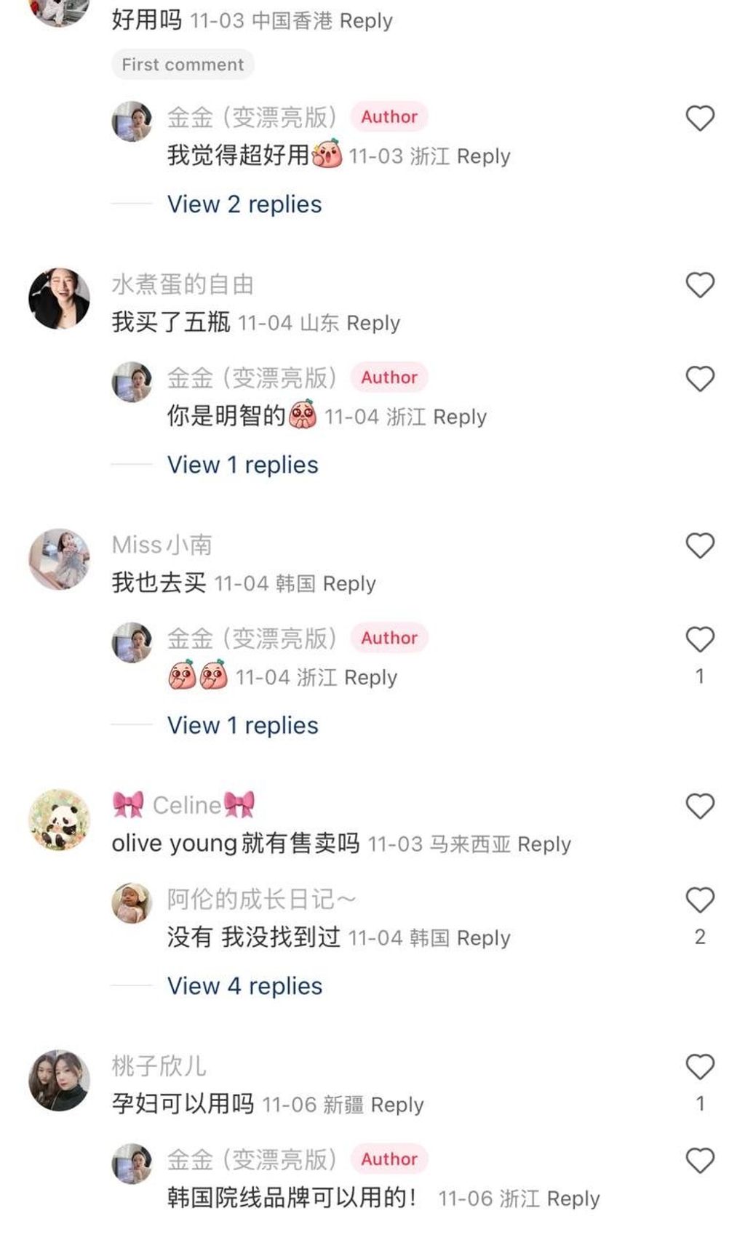Like 水煮蛋的自由's comment 我买了五瓶
Image resolution: width=745 pixels, height=1248 pixels.
(x=700, y=284)
